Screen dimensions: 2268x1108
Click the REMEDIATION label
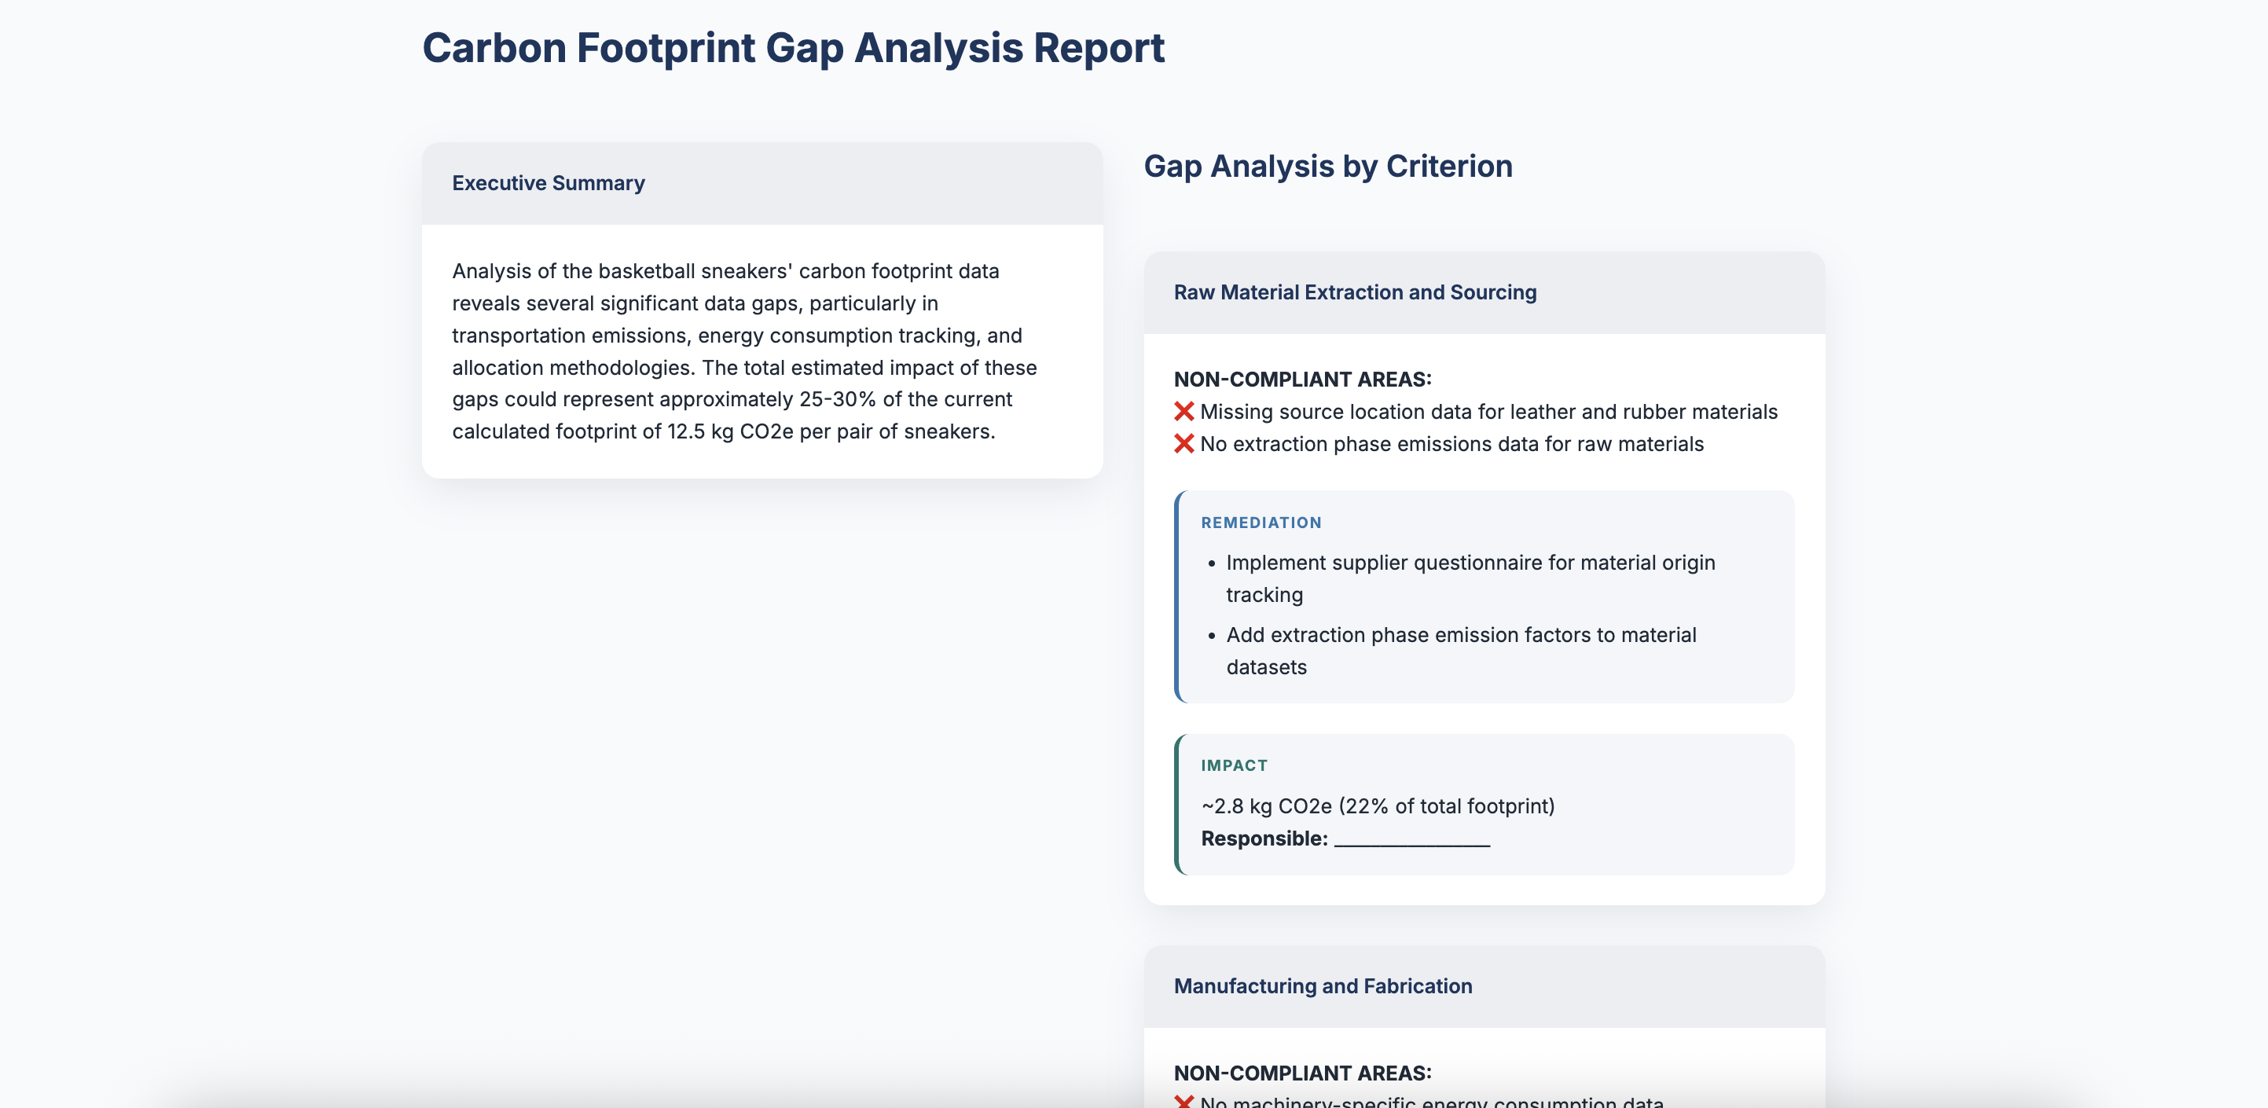(1261, 523)
